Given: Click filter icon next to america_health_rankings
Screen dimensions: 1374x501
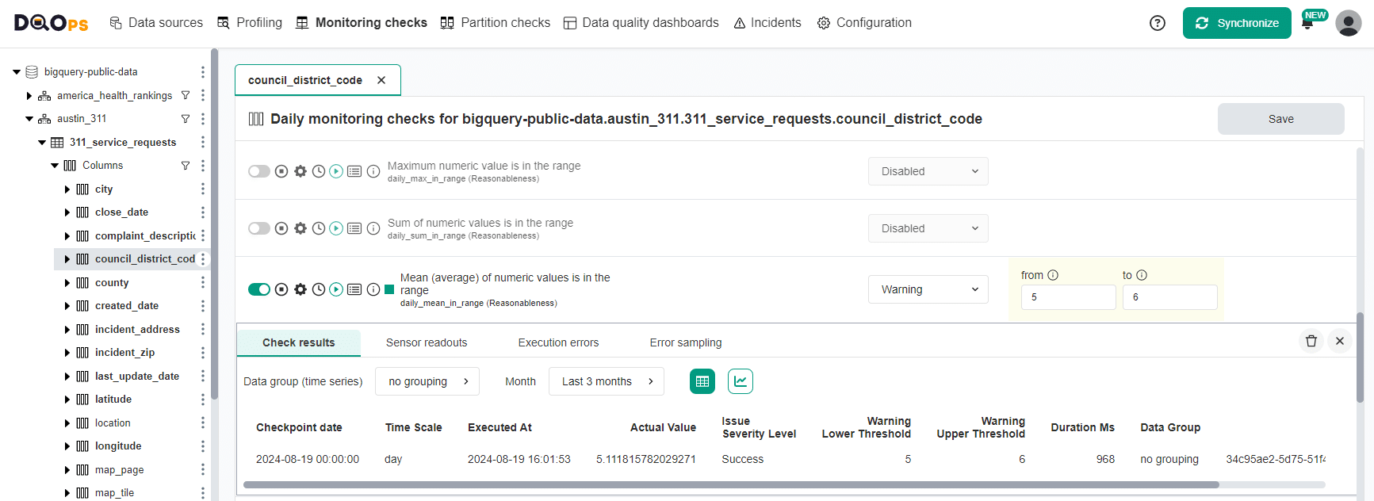Looking at the screenshot, I should [x=186, y=95].
